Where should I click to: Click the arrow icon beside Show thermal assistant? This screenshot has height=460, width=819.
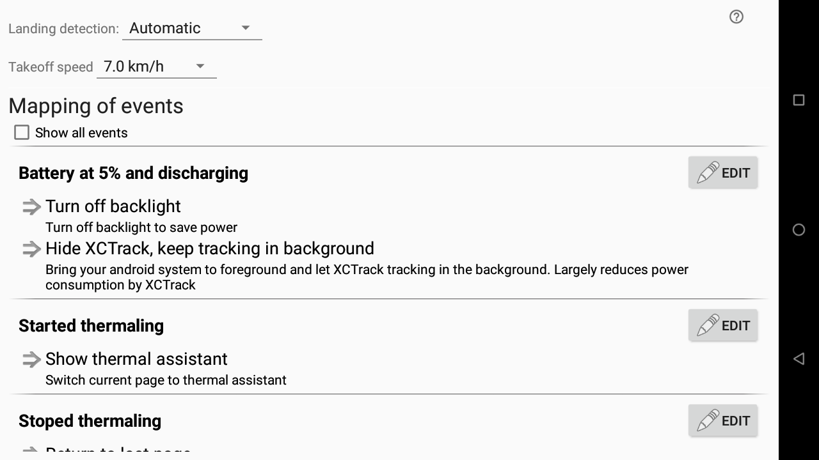pyautogui.click(x=31, y=359)
